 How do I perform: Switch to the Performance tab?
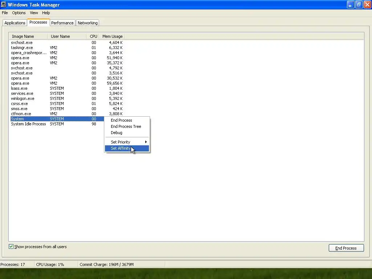62,23
